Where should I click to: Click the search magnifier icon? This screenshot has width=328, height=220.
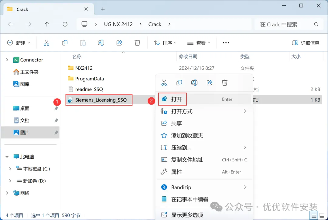coord(316,24)
